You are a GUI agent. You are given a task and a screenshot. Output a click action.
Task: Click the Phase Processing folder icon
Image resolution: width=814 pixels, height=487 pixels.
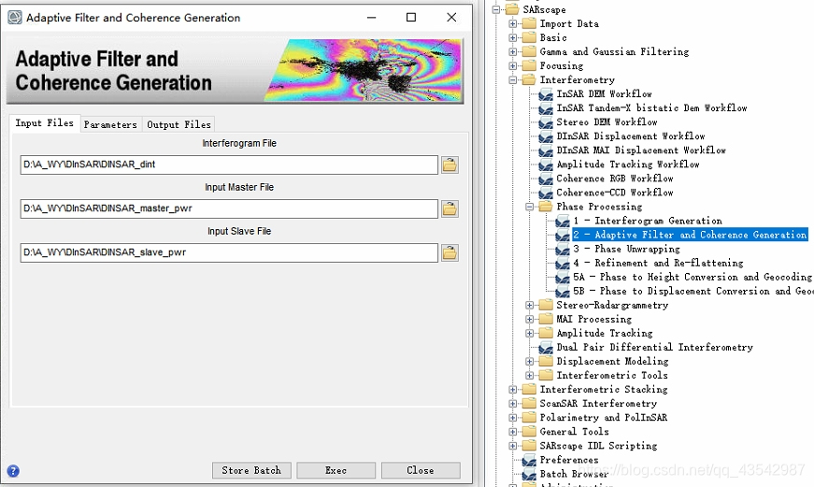tap(546, 207)
